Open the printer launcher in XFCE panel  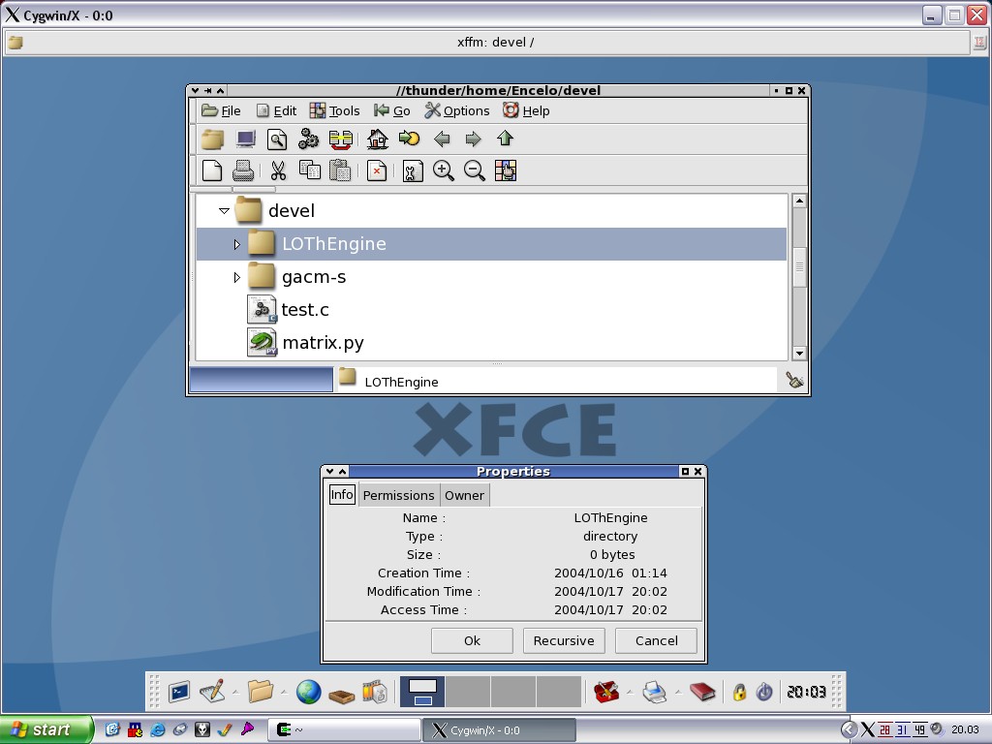coord(654,692)
